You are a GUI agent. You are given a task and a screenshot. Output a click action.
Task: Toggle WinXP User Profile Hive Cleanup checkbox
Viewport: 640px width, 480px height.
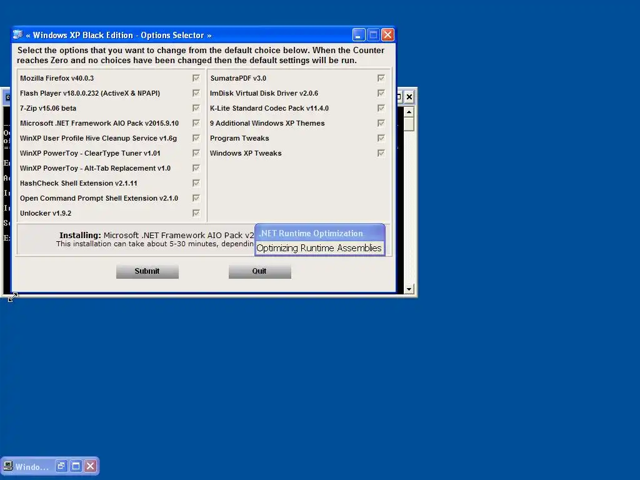point(196,138)
